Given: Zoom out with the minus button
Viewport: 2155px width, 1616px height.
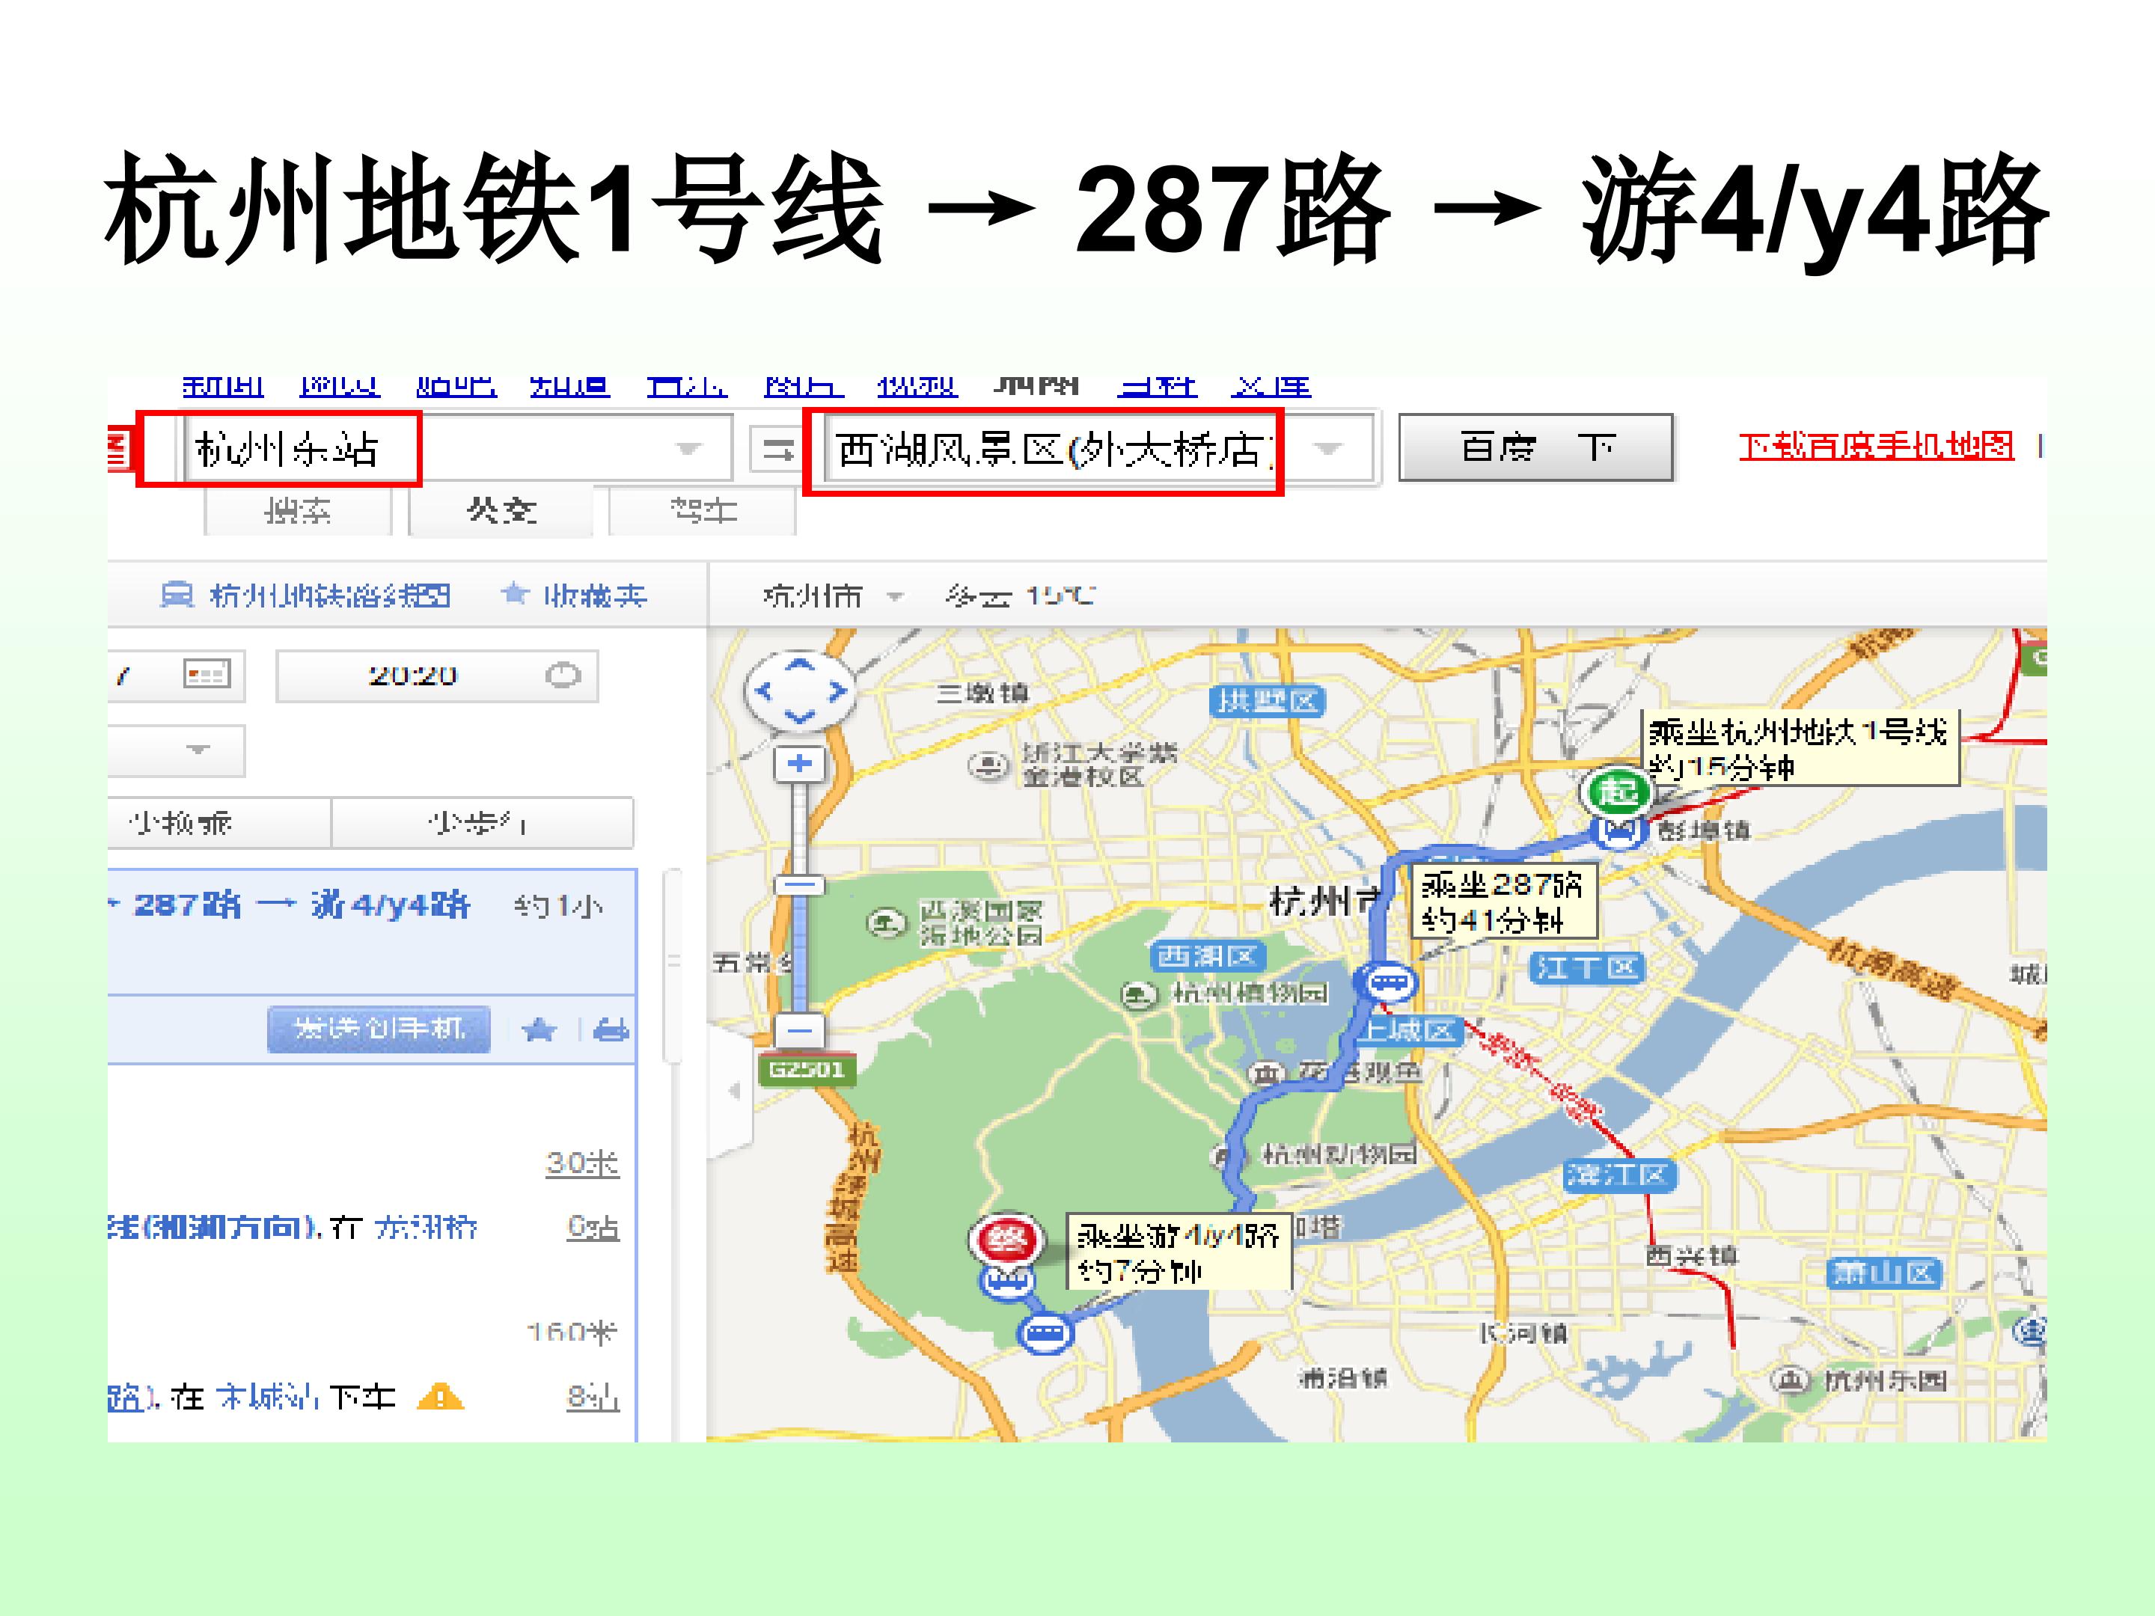Looking at the screenshot, I should [x=800, y=1029].
